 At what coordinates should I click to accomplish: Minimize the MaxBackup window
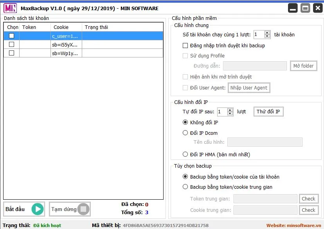pos(293,8)
